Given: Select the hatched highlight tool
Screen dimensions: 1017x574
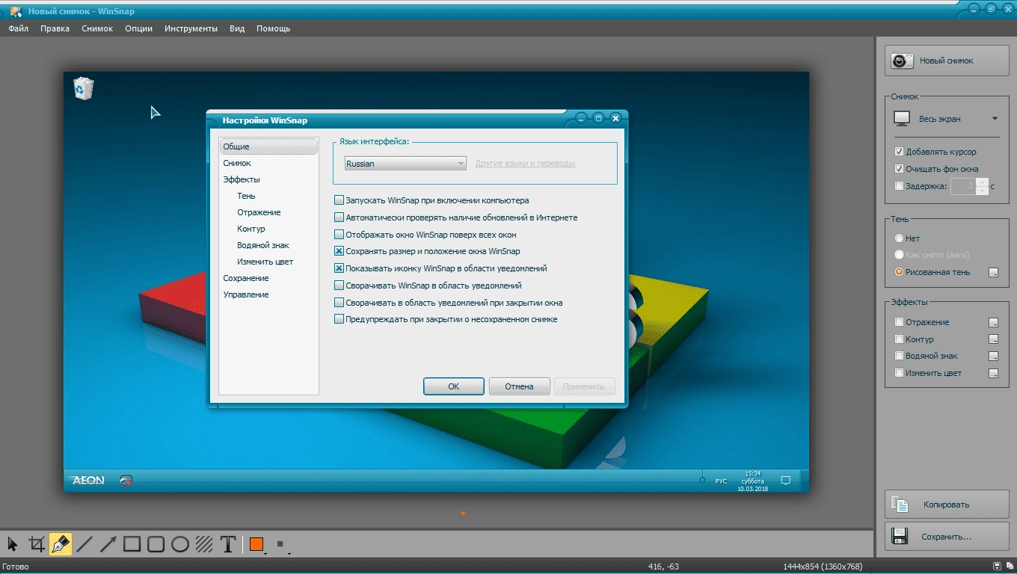Looking at the screenshot, I should click(x=204, y=544).
